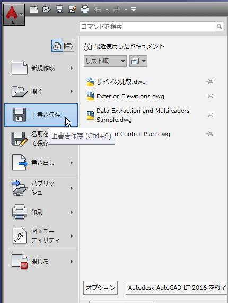Show recent documents view toggle
Viewport: 228px width, 303px height.
pos(57,46)
